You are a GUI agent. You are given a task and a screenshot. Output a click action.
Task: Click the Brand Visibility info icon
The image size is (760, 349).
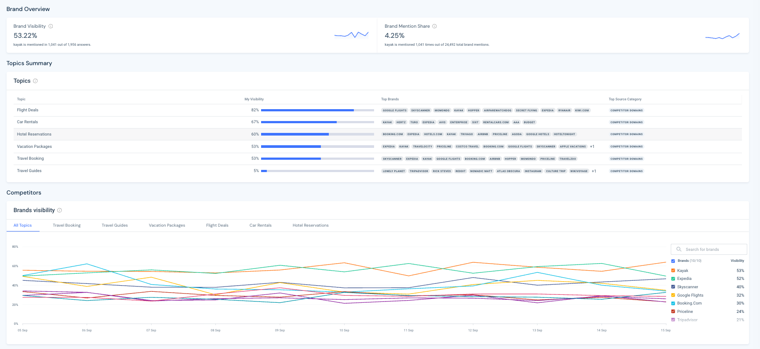pos(51,26)
